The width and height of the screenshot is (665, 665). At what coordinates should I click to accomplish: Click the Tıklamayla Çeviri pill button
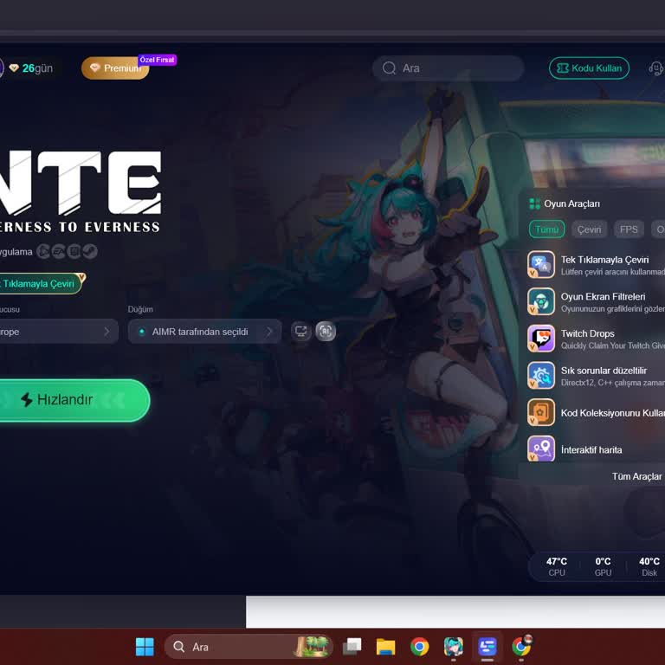41,283
